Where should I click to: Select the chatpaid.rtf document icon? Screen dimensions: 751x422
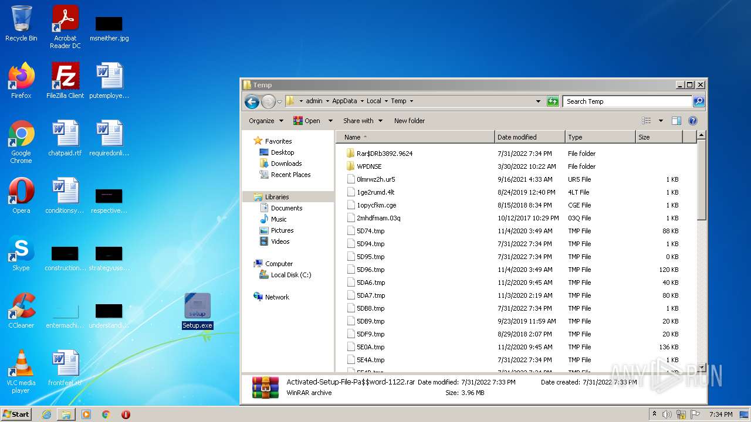65,138
